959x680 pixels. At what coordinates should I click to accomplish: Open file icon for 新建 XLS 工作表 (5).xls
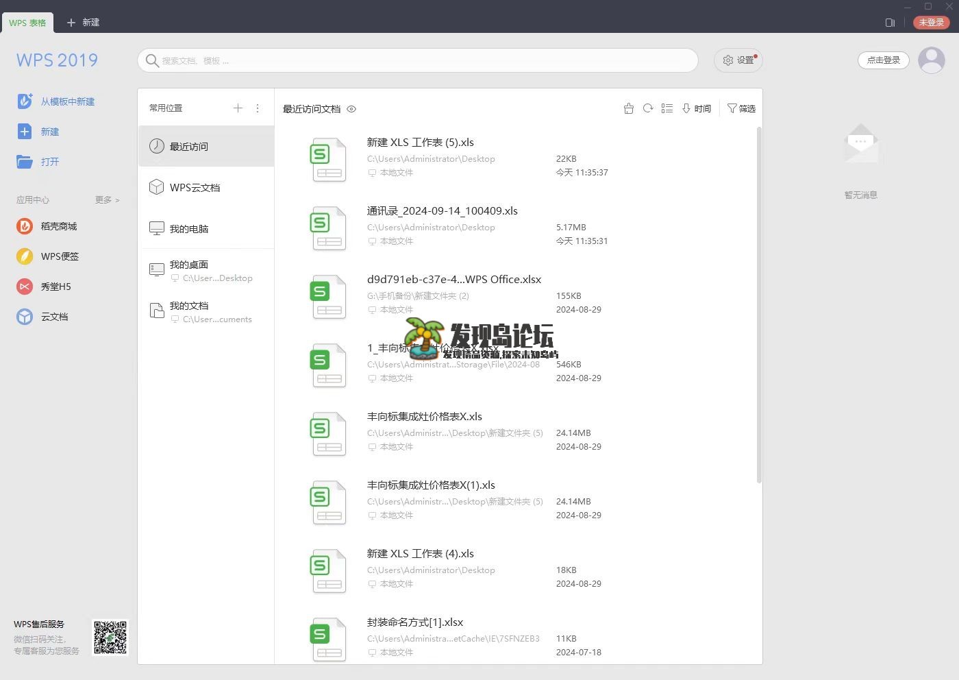[x=329, y=160]
